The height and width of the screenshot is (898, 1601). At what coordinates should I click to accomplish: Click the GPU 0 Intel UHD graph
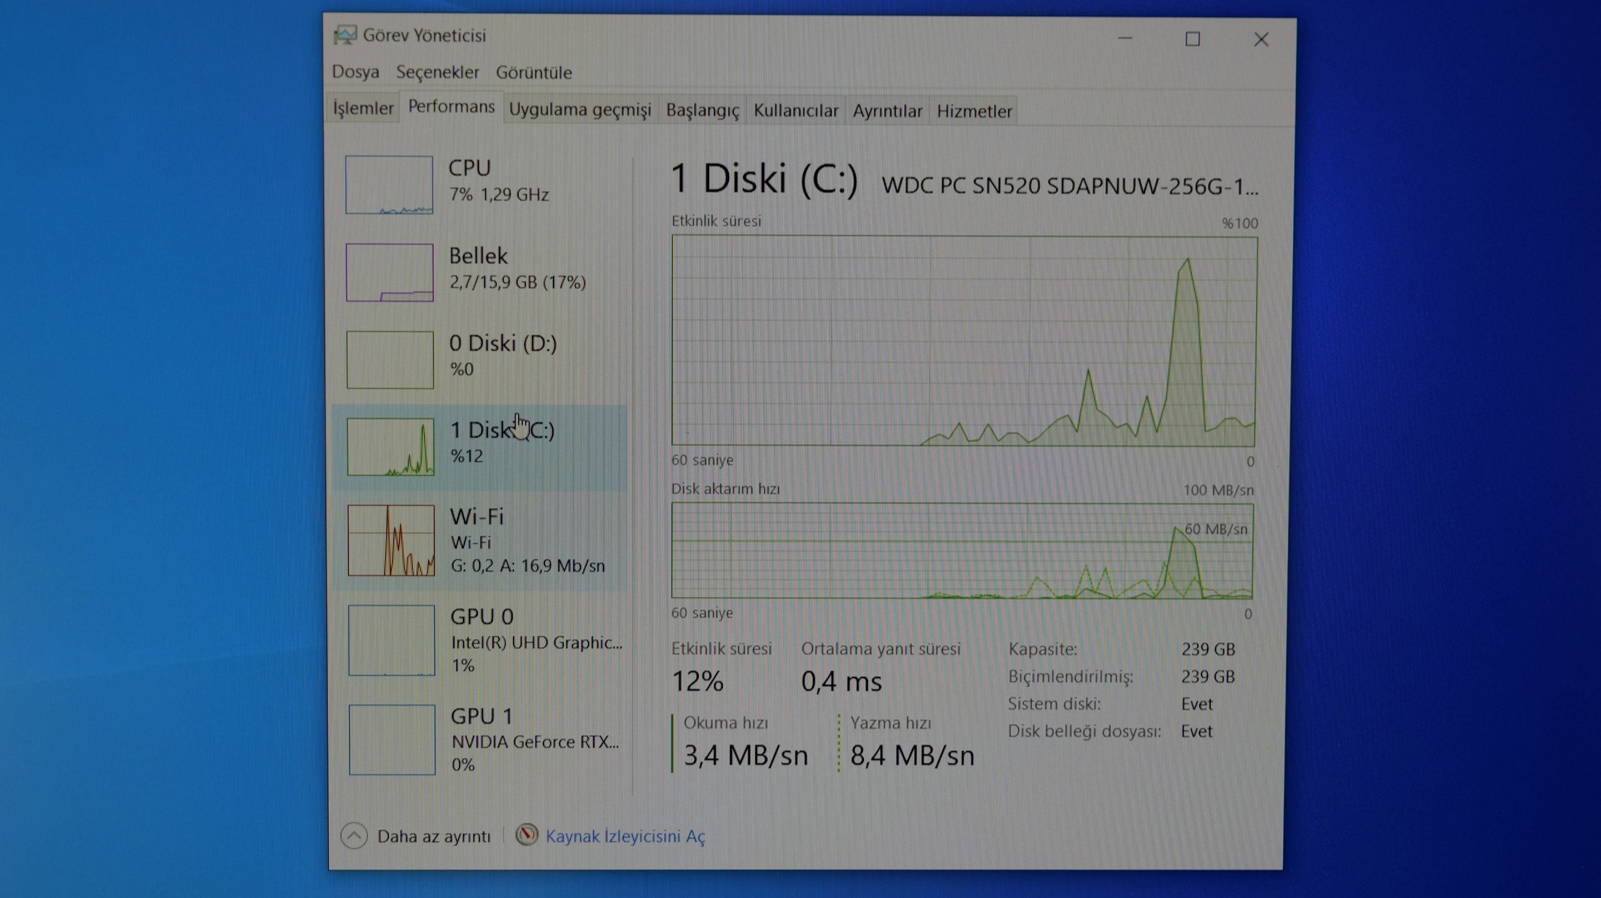click(391, 640)
